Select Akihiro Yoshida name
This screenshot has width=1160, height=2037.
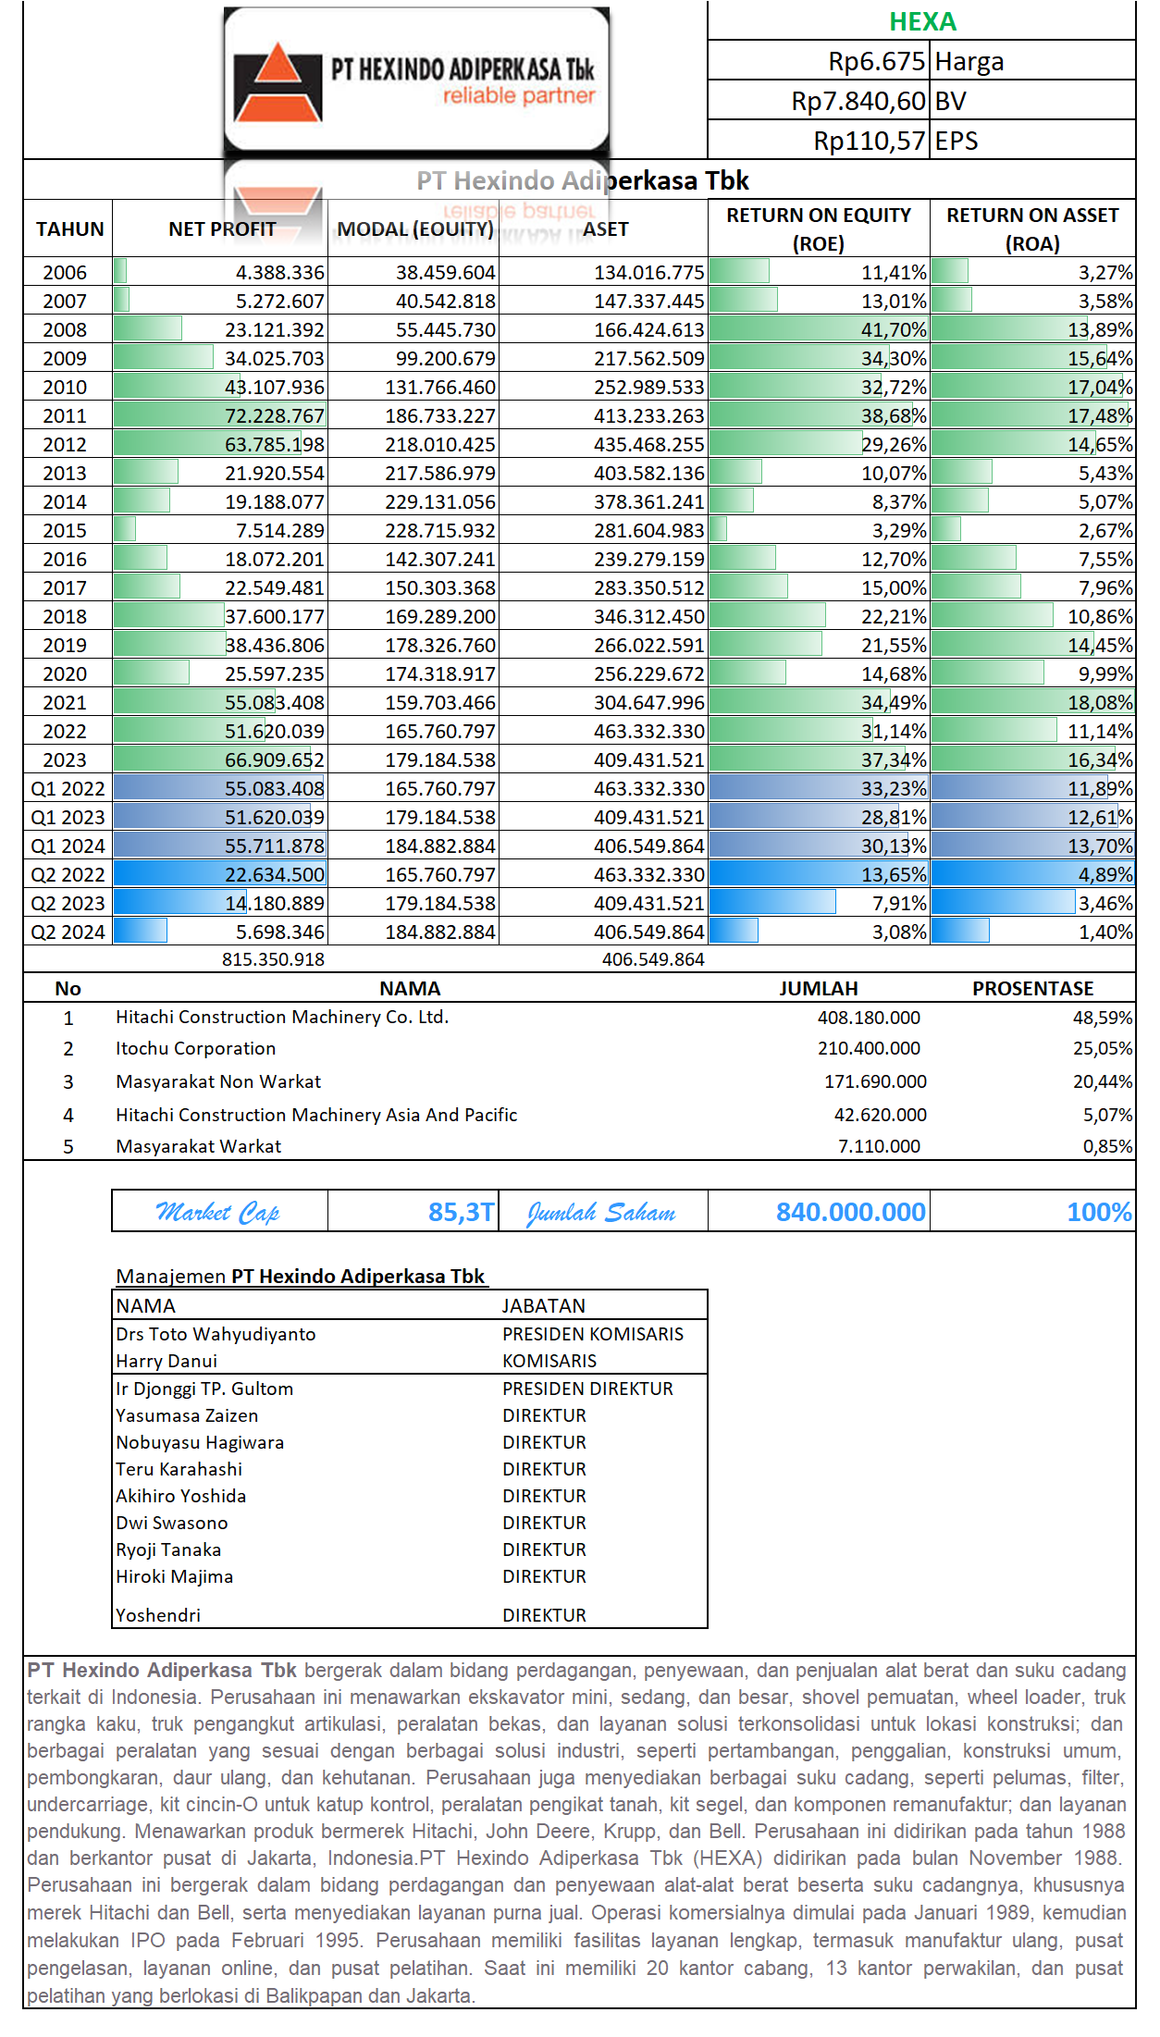point(180,1497)
